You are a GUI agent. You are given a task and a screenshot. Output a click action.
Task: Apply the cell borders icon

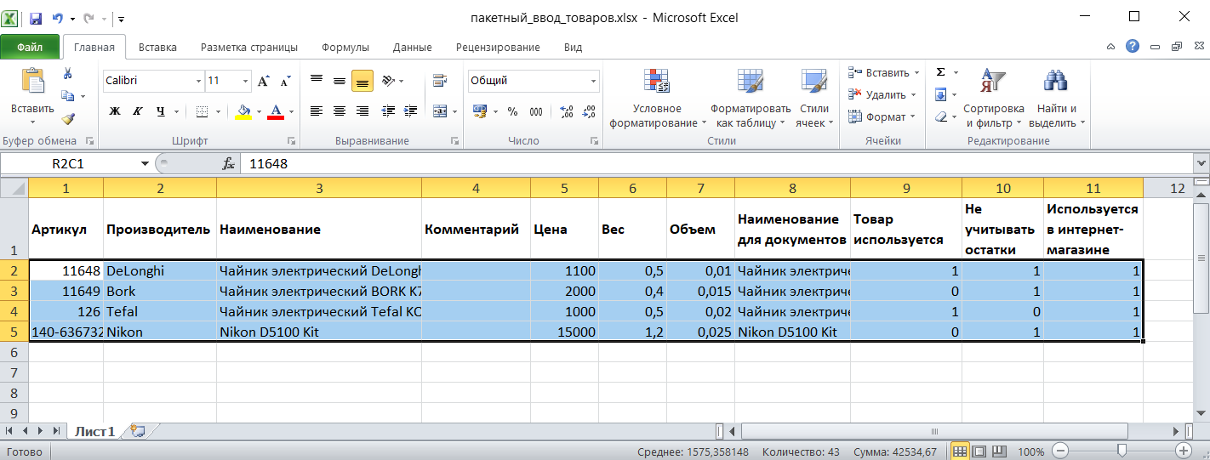click(x=202, y=111)
